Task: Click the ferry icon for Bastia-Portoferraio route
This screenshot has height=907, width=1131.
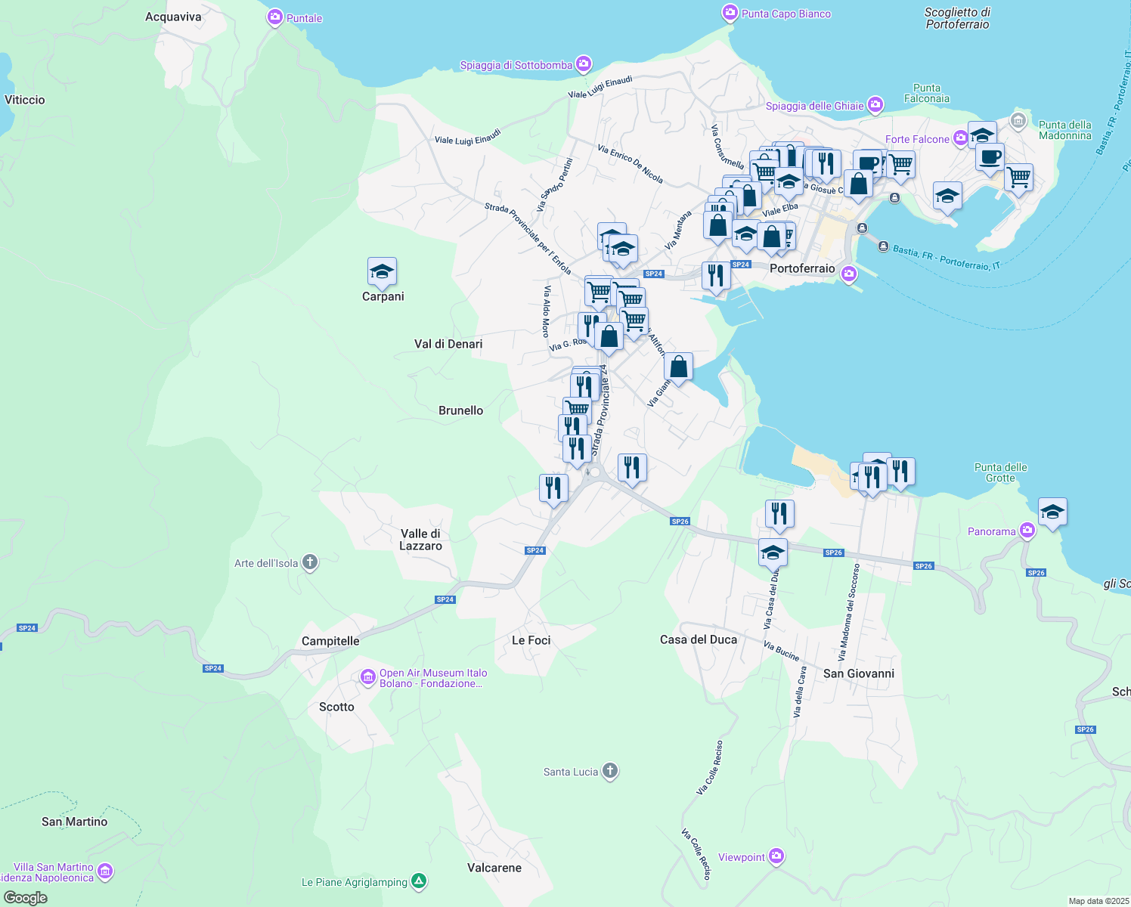Action: pos(883,246)
